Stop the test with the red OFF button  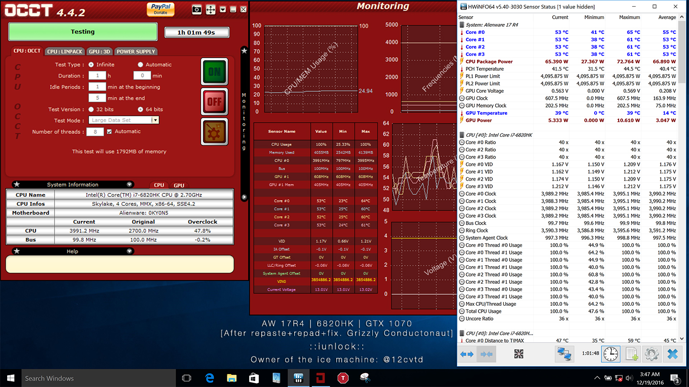tap(214, 101)
